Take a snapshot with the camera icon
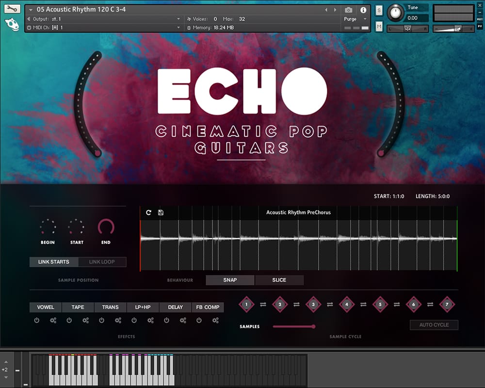 [348, 10]
